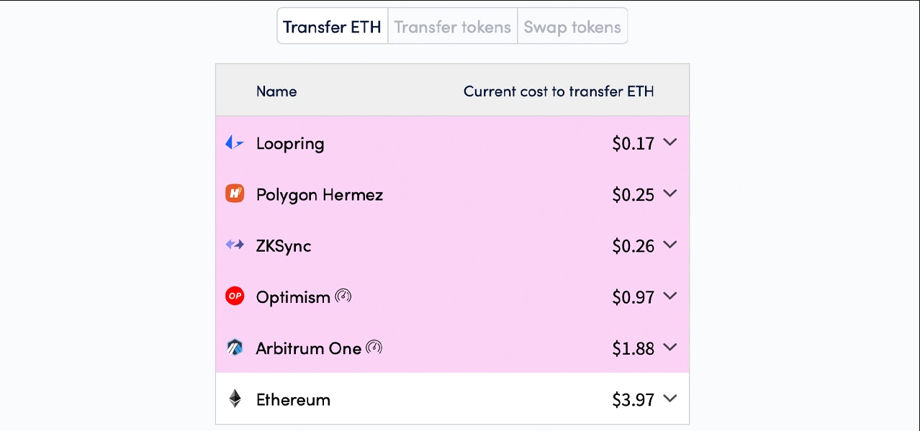Expand the Optimism $0.97 chevron
The width and height of the screenshot is (920, 431).
click(670, 296)
